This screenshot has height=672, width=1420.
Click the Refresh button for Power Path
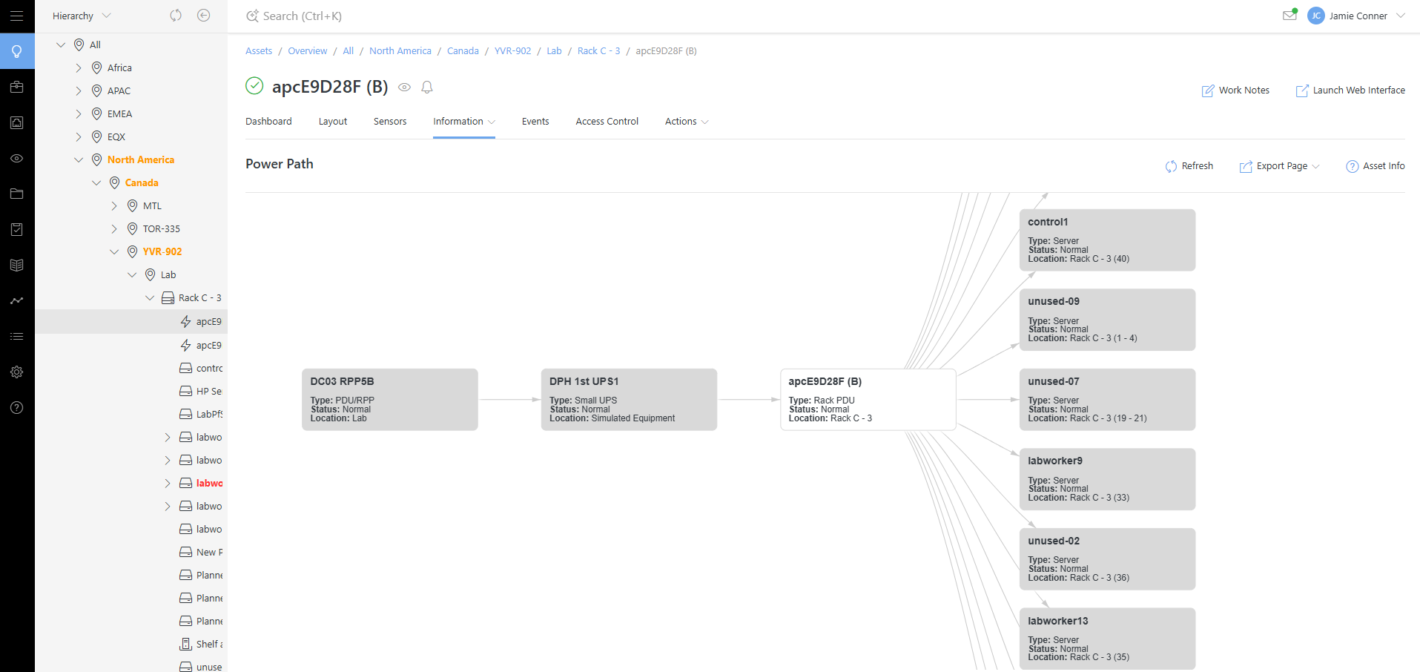pyautogui.click(x=1189, y=166)
